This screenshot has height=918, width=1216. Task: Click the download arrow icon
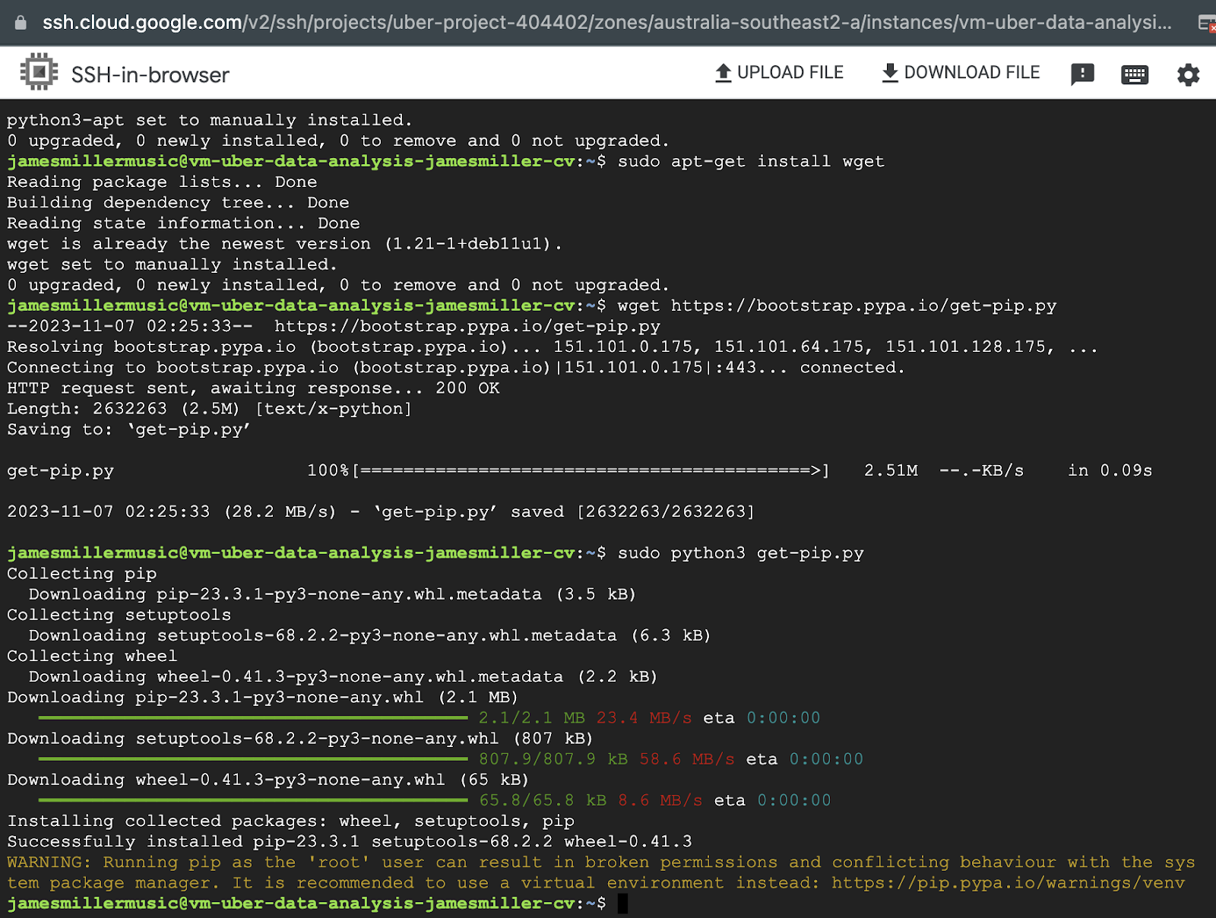pos(889,73)
